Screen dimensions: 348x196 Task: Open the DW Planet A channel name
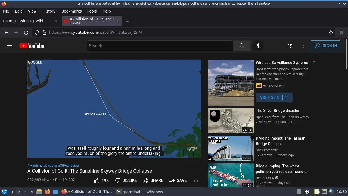tap(265, 178)
